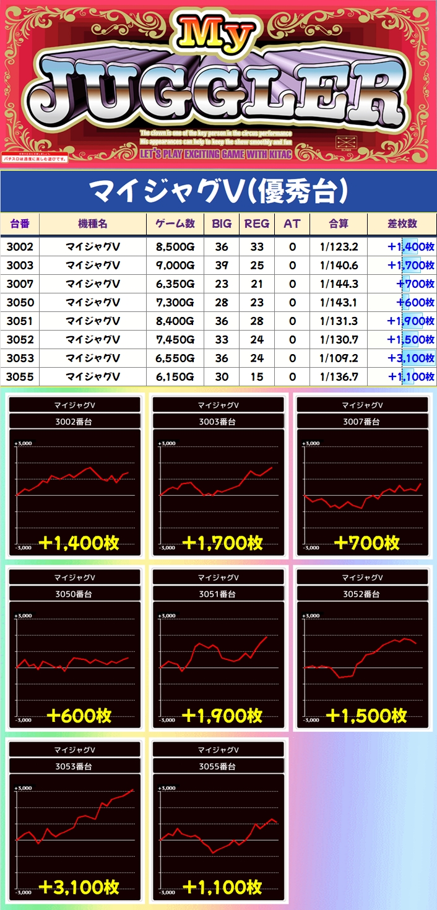The height and width of the screenshot is (910, 437).
Task: Select the BIG column header
Action: 222,224
